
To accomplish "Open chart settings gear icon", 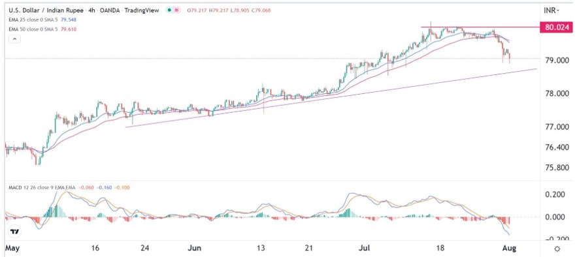I will (557, 249).
